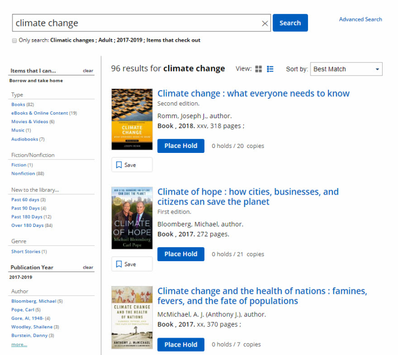Select the Nonfiction filter
Image resolution: width=398 pixels, height=355 pixels.
point(24,173)
